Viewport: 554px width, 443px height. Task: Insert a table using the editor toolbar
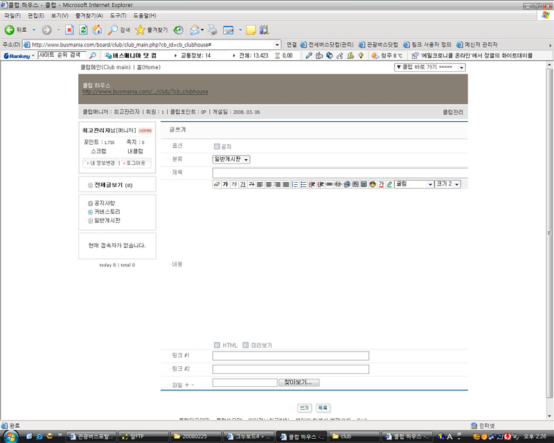[x=364, y=184]
